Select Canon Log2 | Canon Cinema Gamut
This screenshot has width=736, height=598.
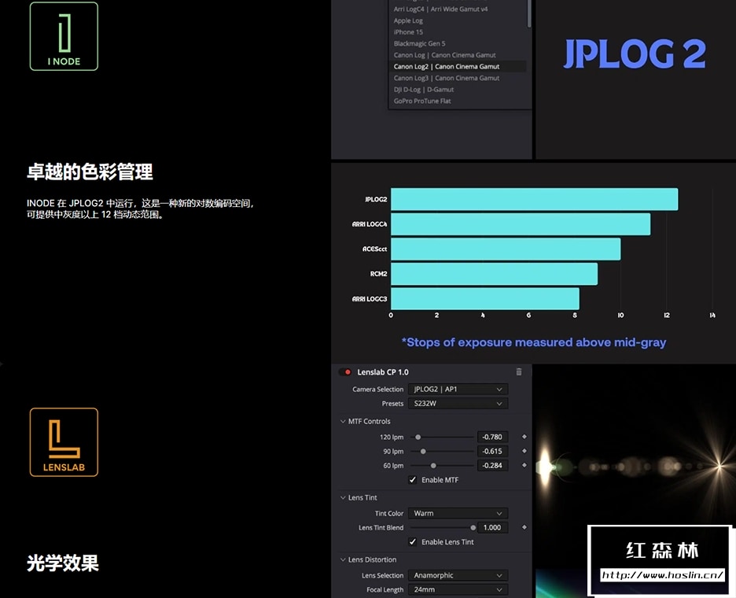pyautogui.click(x=458, y=66)
